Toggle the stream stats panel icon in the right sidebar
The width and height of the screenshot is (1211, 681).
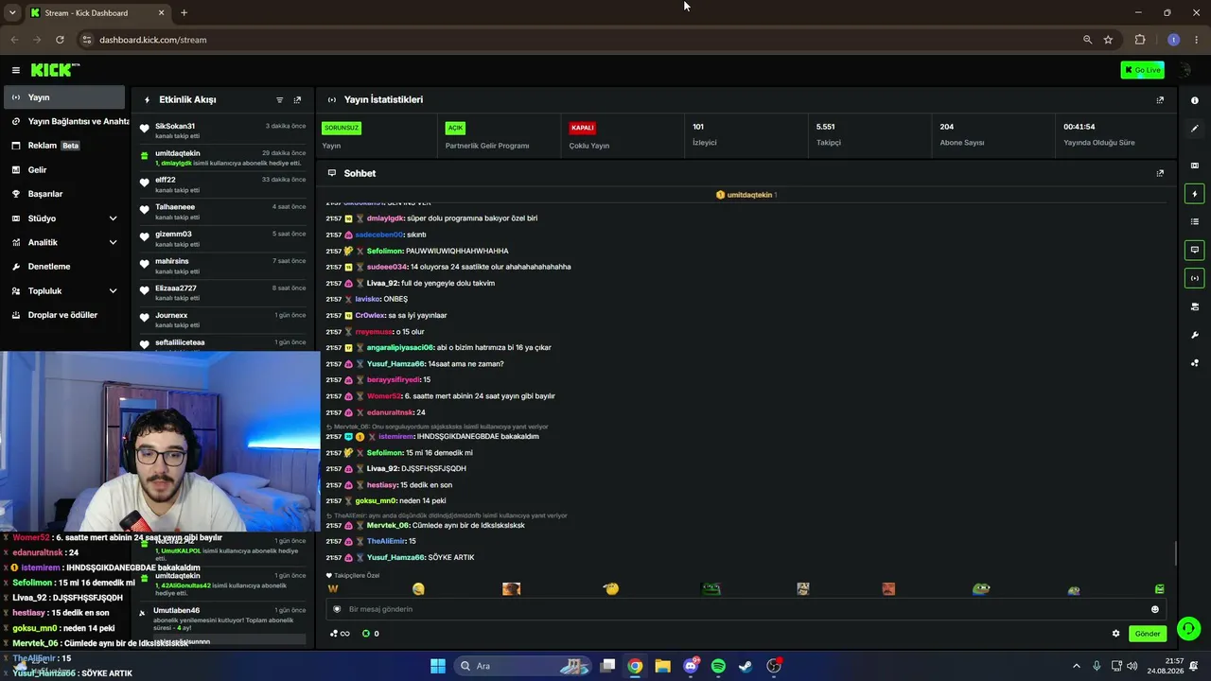1195,278
